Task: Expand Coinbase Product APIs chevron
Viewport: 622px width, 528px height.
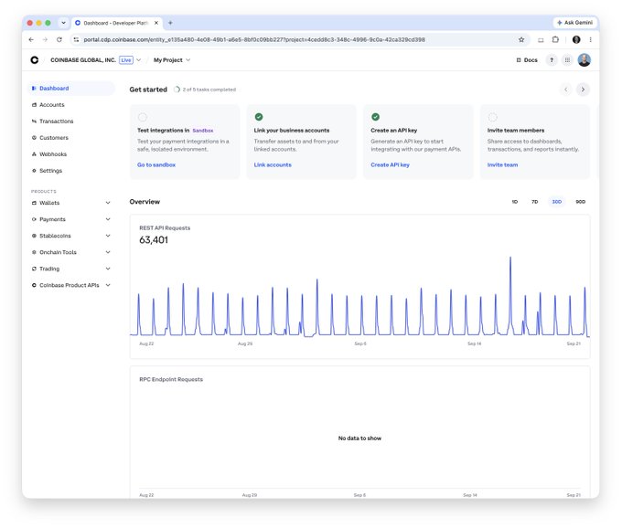Action: coord(108,285)
